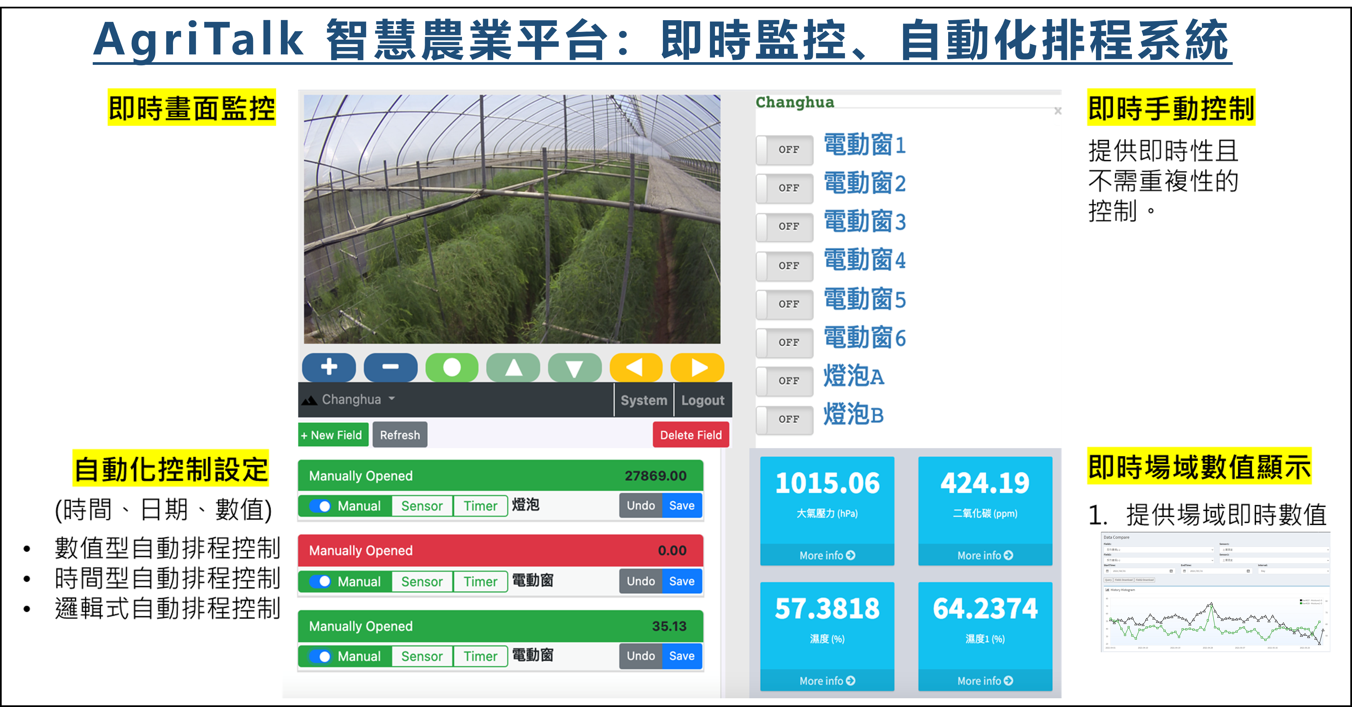Pan the camera left with the yellow arrow

pyautogui.click(x=636, y=367)
